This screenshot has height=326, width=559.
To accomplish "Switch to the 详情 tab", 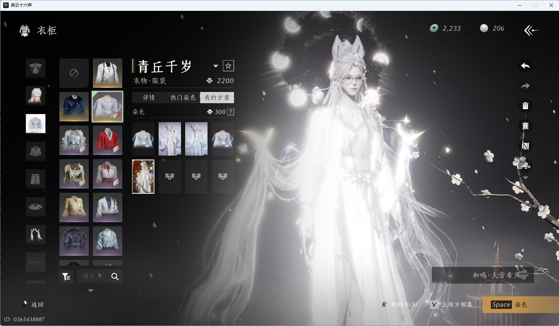I will [x=149, y=98].
